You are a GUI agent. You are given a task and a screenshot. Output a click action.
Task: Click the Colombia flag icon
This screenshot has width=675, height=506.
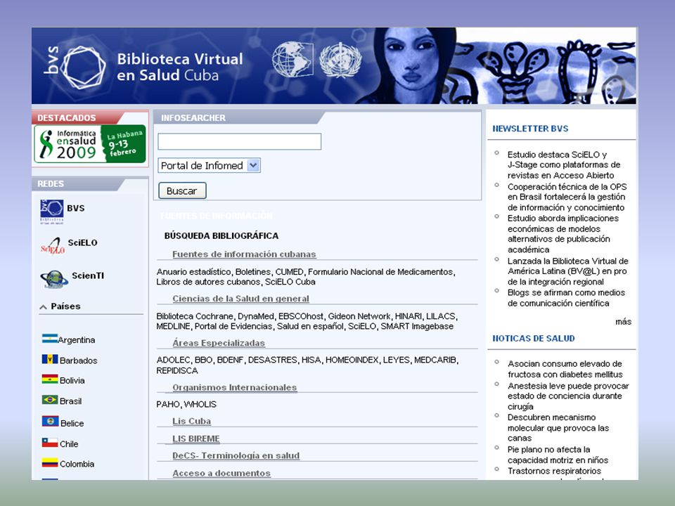point(49,462)
